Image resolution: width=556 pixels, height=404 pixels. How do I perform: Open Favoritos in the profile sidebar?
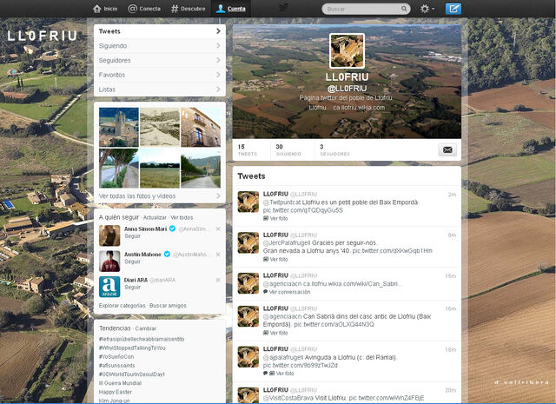point(160,75)
